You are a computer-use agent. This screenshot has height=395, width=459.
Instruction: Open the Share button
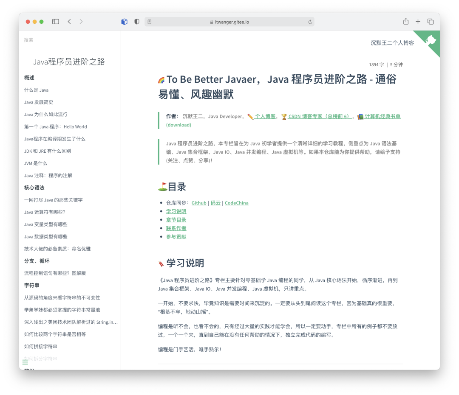[406, 21]
